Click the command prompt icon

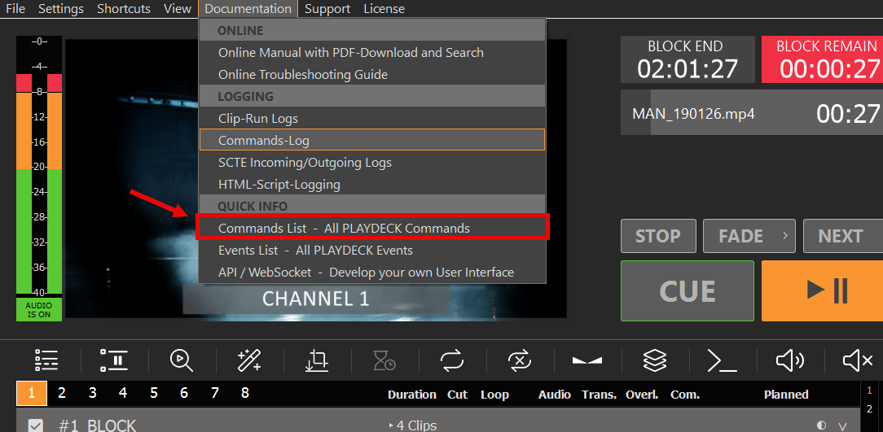723,360
